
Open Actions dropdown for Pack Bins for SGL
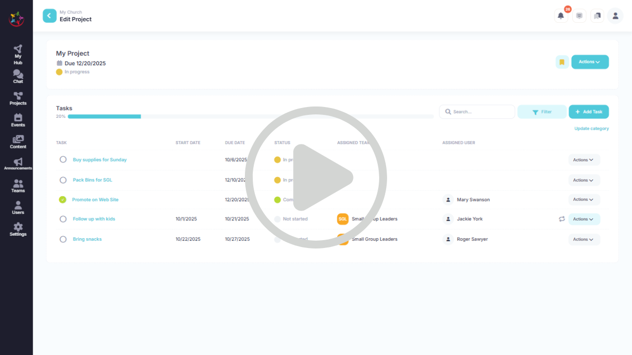point(584,180)
